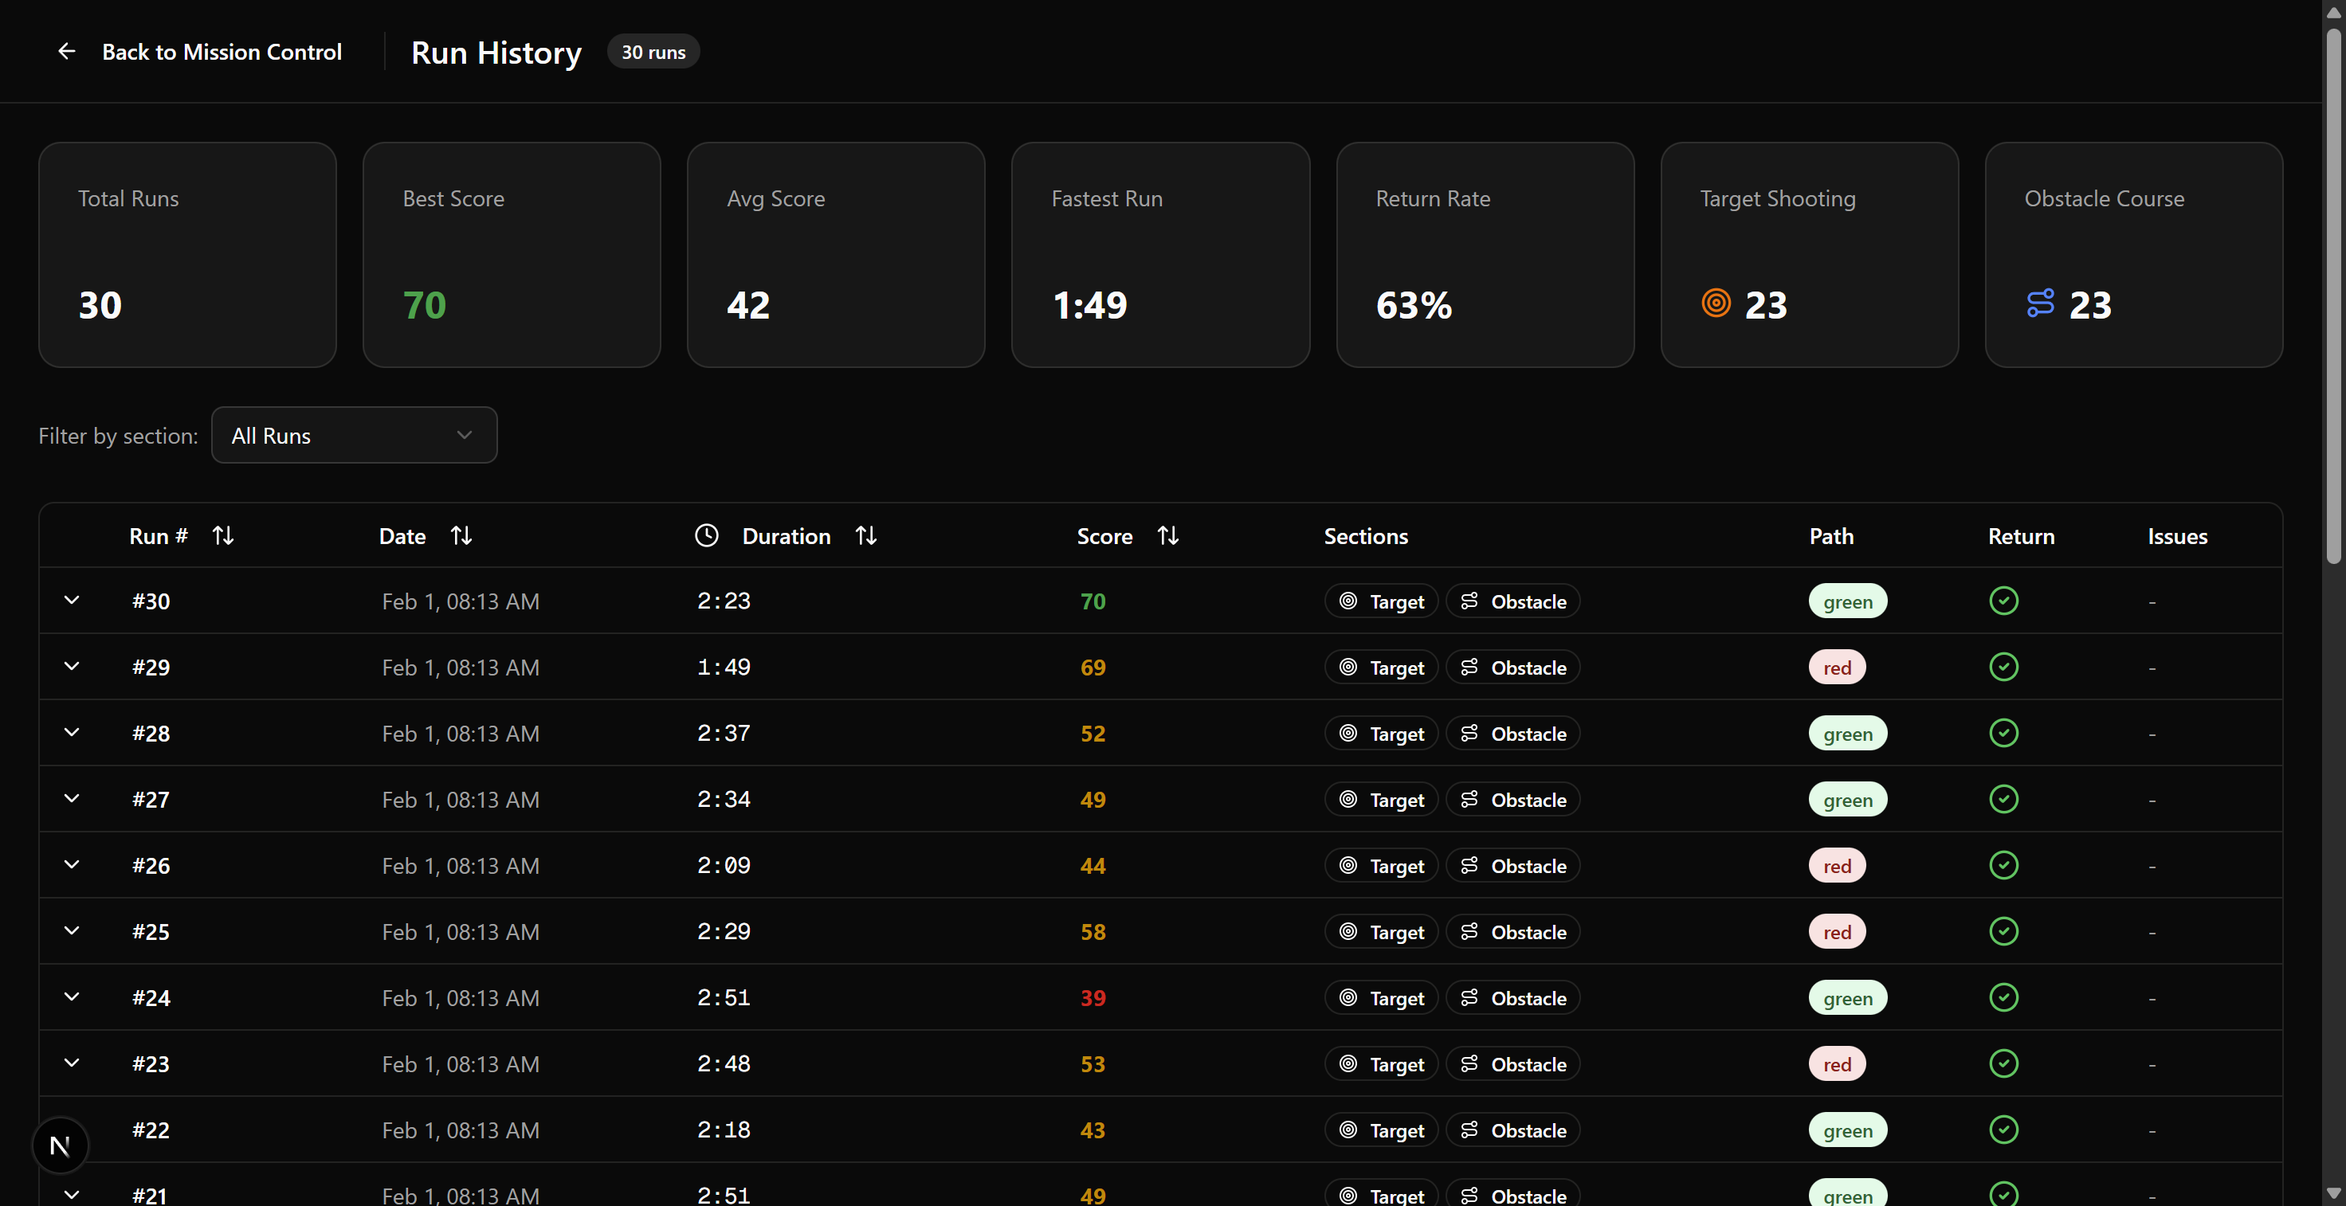This screenshot has width=2346, height=1206.
Task: Click the Duration clock icon
Action: tap(707, 536)
